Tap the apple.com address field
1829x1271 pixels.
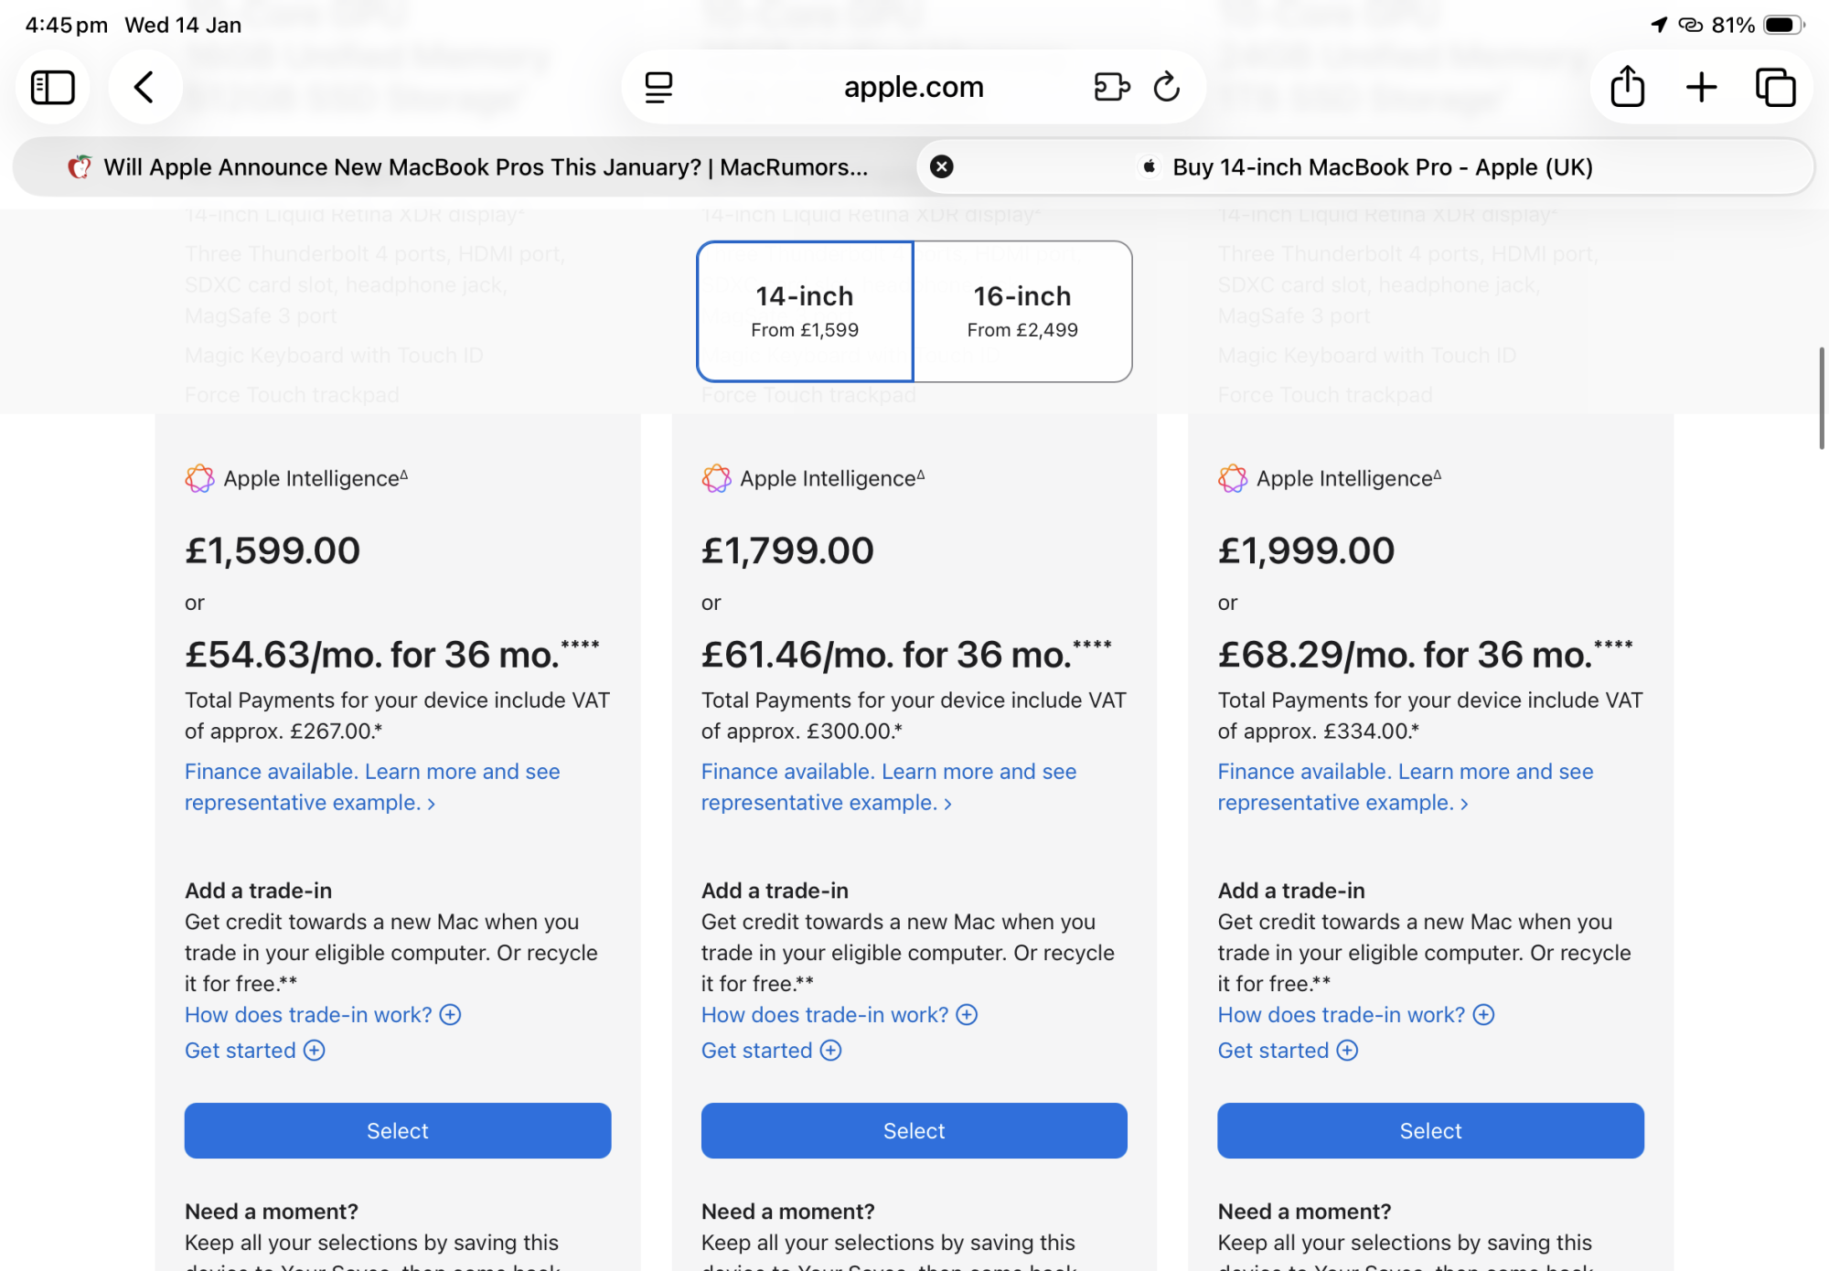pyautogui.click(x=913, y=88)
